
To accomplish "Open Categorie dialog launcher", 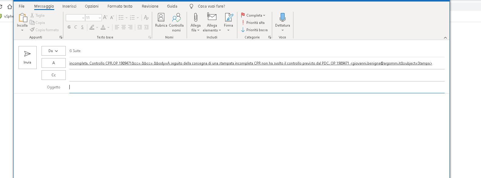I will 270,37.
